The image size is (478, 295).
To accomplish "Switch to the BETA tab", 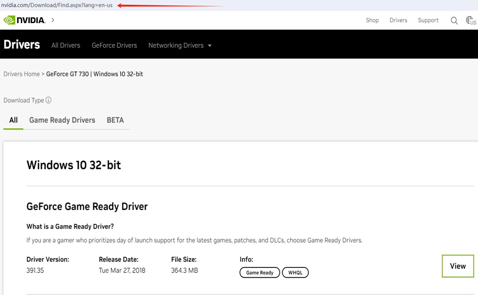I will click(x=115, y=120).
